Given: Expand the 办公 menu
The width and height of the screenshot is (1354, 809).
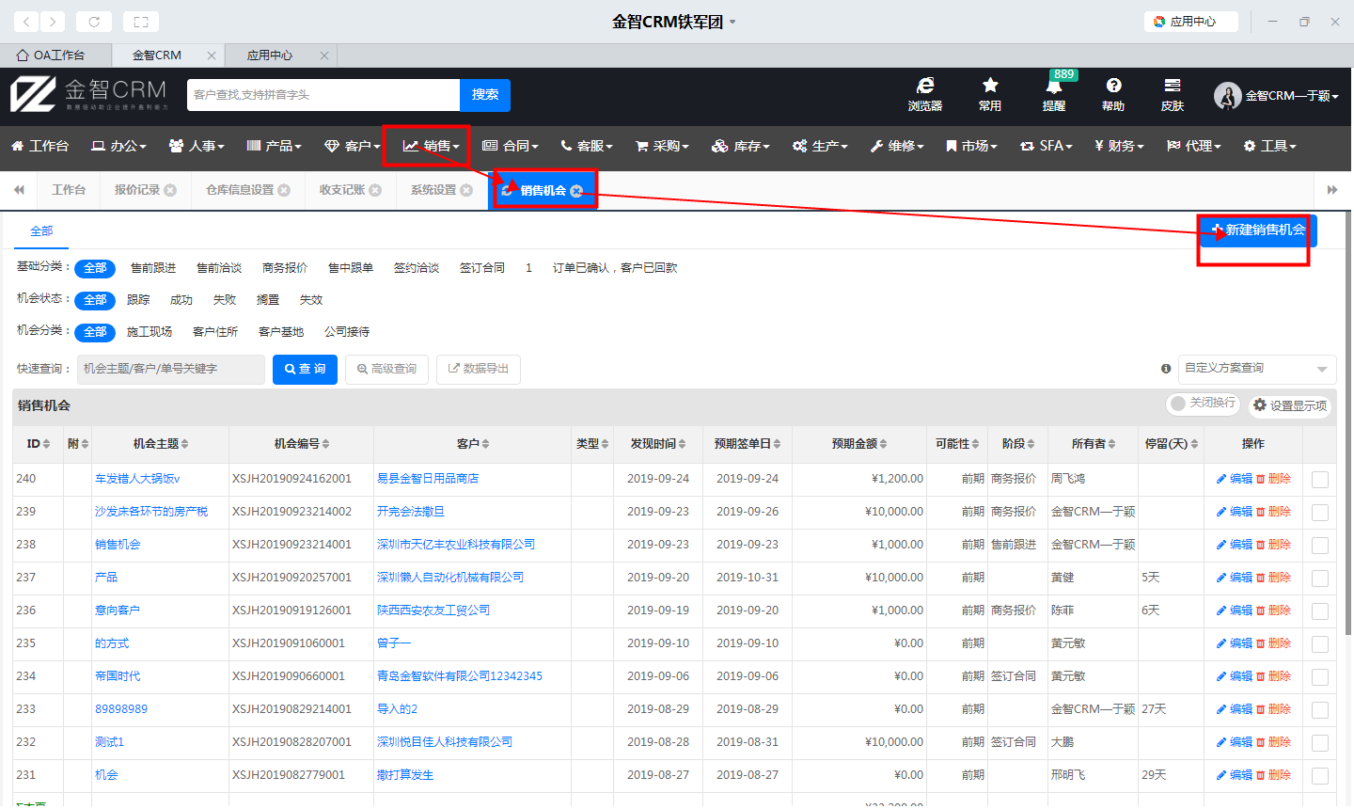Looking at the screenshot, I should tap(119, 146).
